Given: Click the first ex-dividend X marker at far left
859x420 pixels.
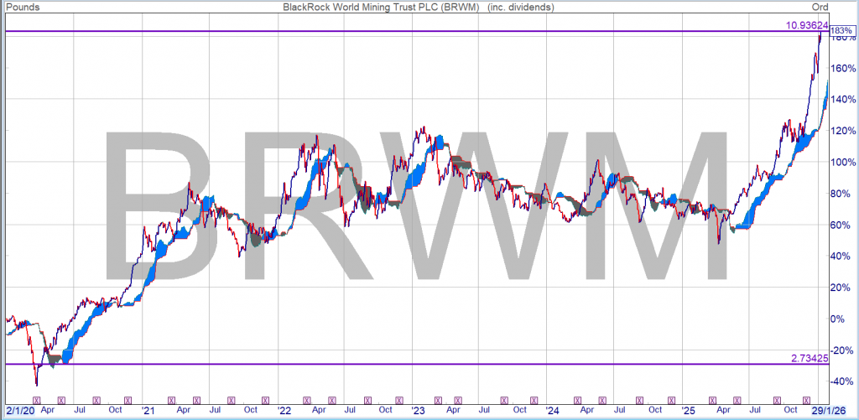Looking at the screenshot, I should 35,401.
